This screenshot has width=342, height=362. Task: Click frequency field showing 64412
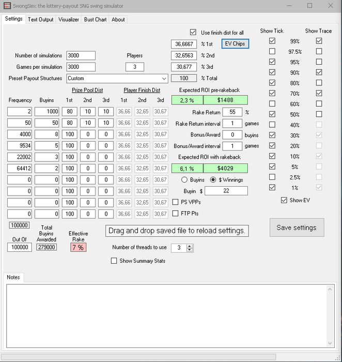coord(20,168)
